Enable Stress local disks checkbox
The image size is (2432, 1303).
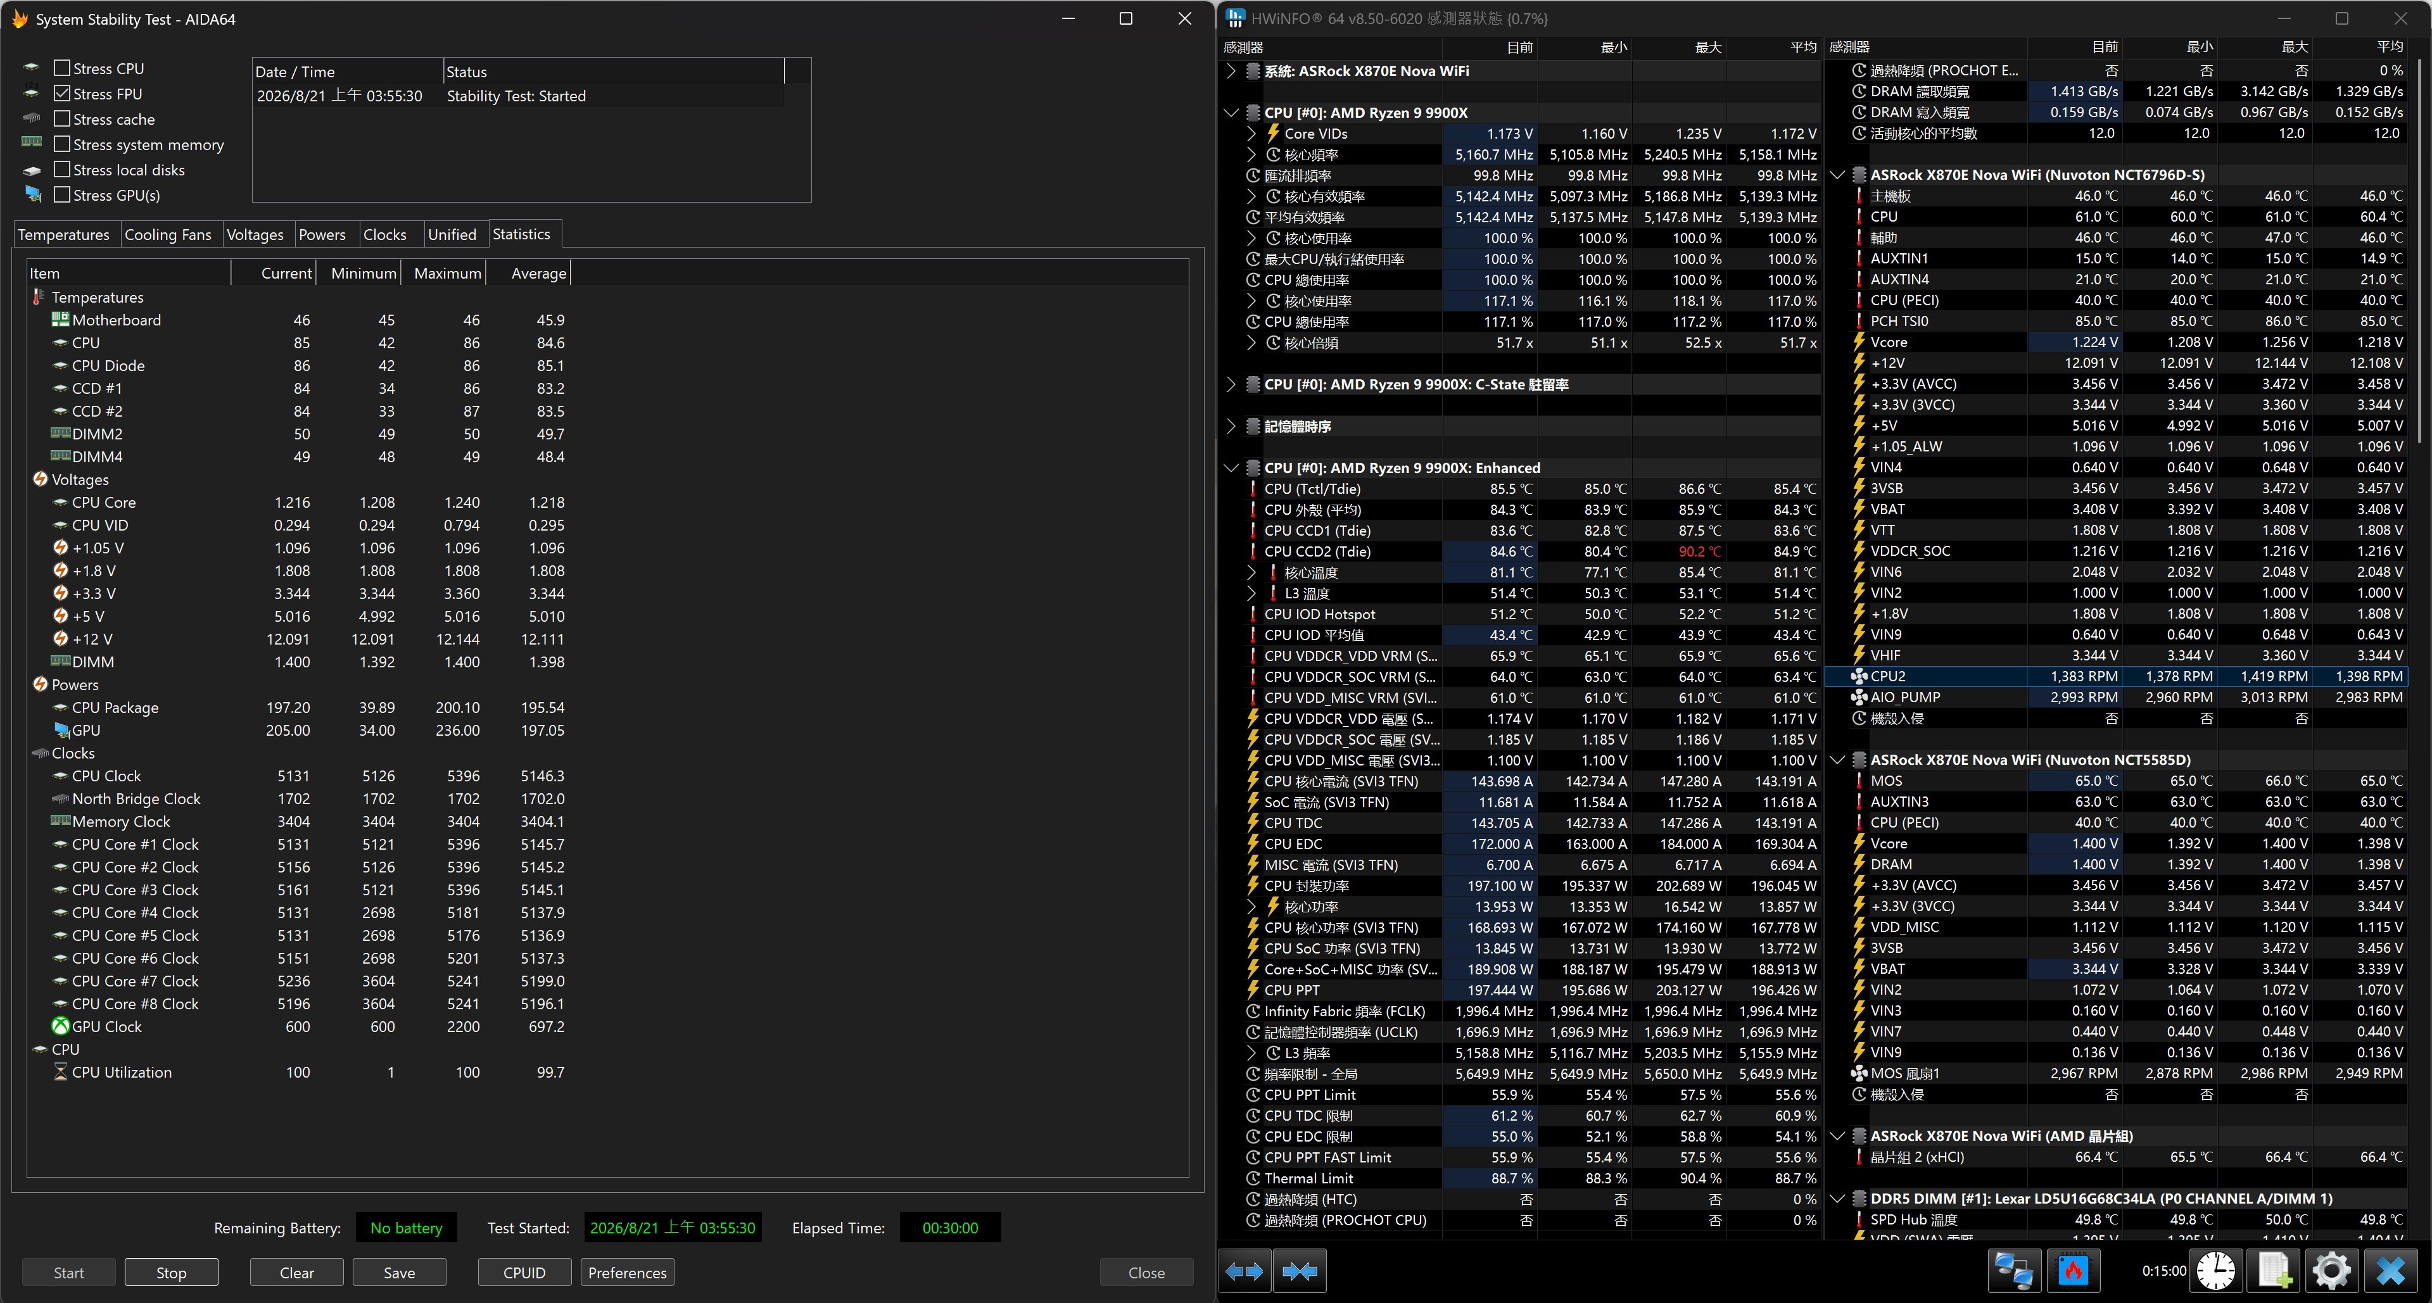(x=62, y=170)
